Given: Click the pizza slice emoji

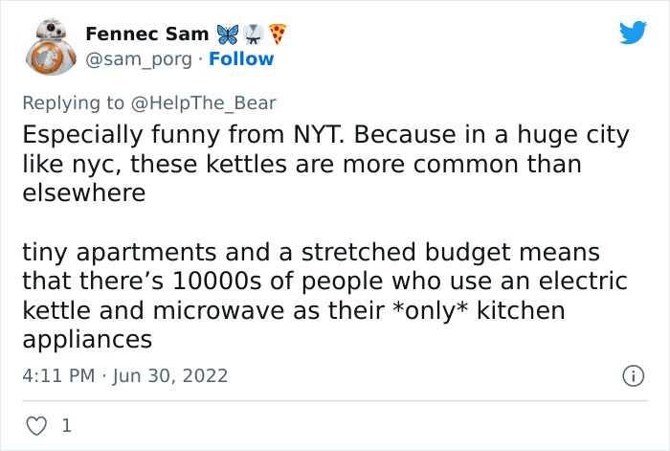Looking at the screenshot, I should 278,34.
